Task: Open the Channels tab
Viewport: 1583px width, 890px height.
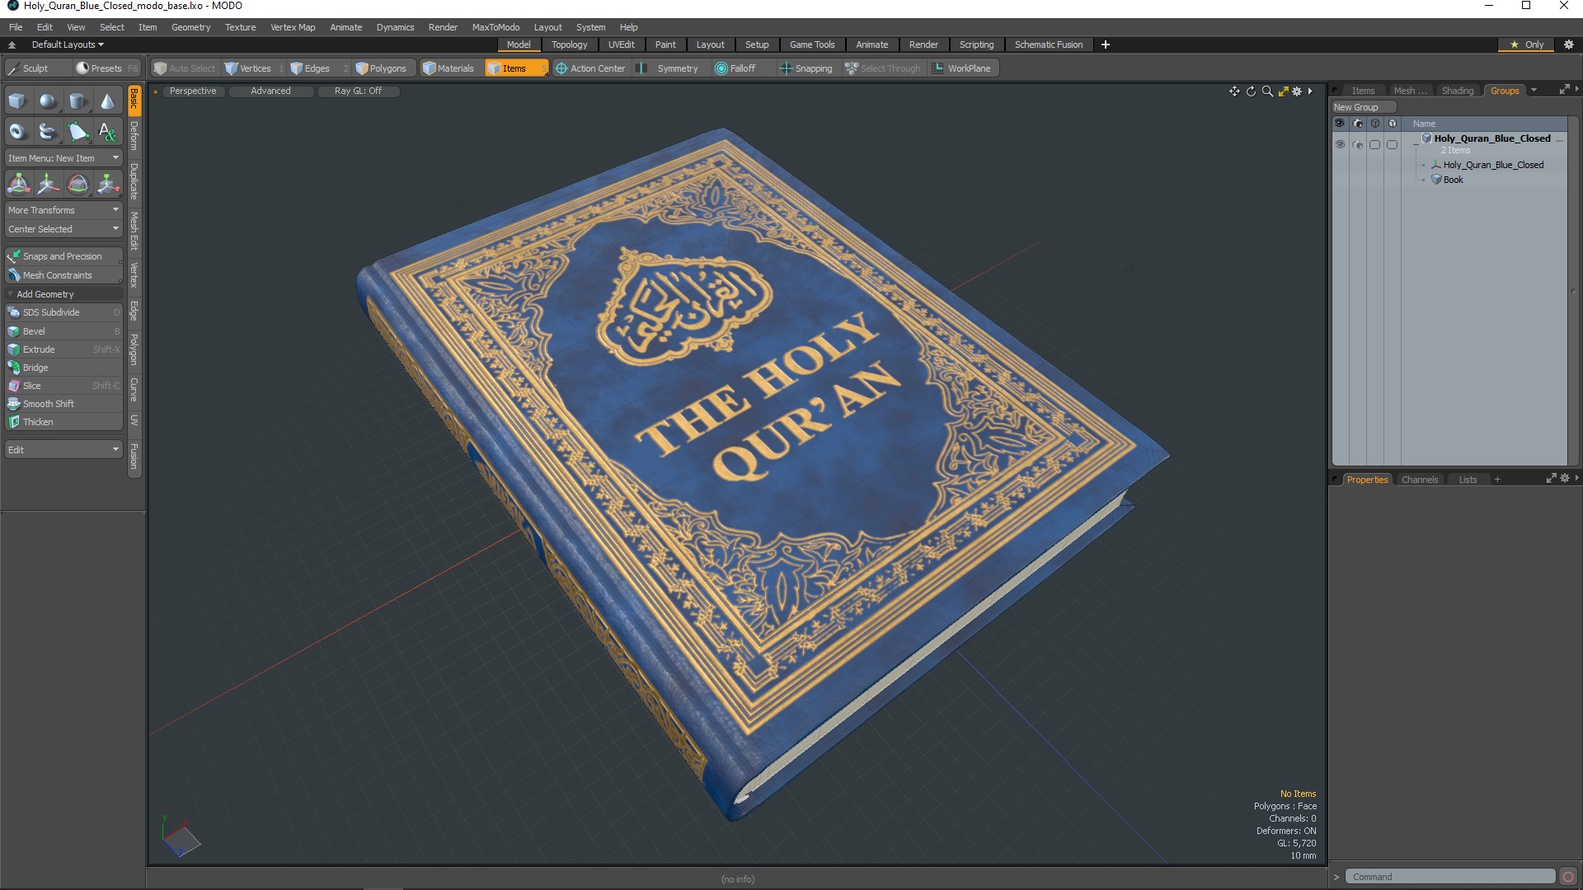Action: point(1419,480)
